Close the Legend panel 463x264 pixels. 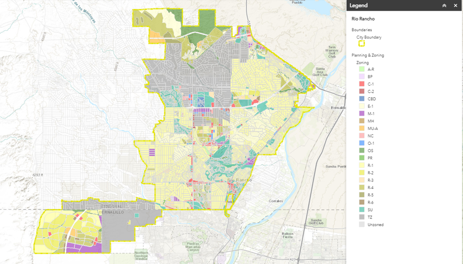point(456,6)
